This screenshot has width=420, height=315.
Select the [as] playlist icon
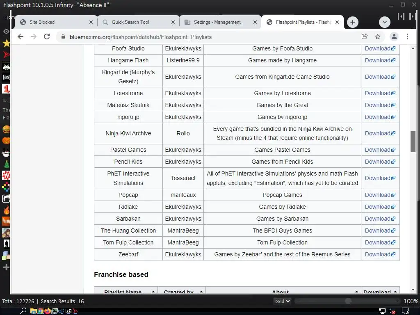[6, 77]
